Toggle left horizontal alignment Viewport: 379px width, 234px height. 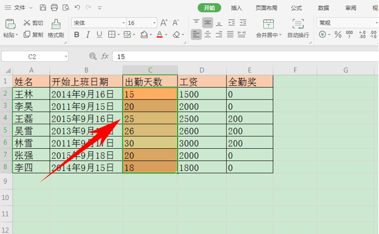pos(196,35)
